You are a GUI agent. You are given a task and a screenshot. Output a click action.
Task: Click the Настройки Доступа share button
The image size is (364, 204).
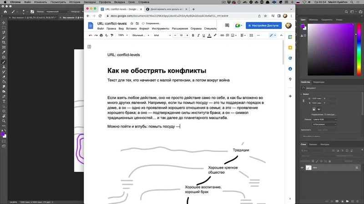click(264, 25)
